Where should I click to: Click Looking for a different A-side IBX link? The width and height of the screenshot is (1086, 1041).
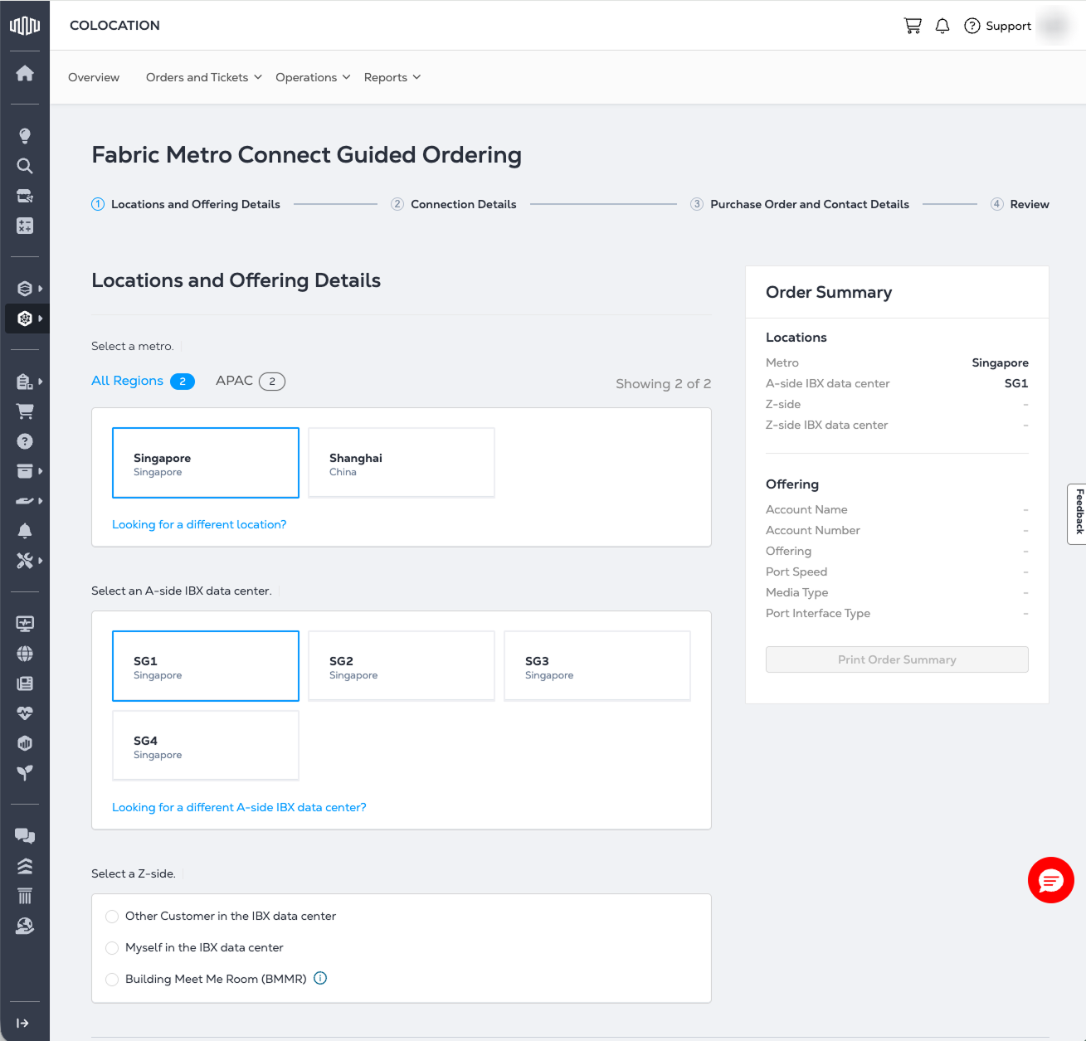tap(239, 807)
